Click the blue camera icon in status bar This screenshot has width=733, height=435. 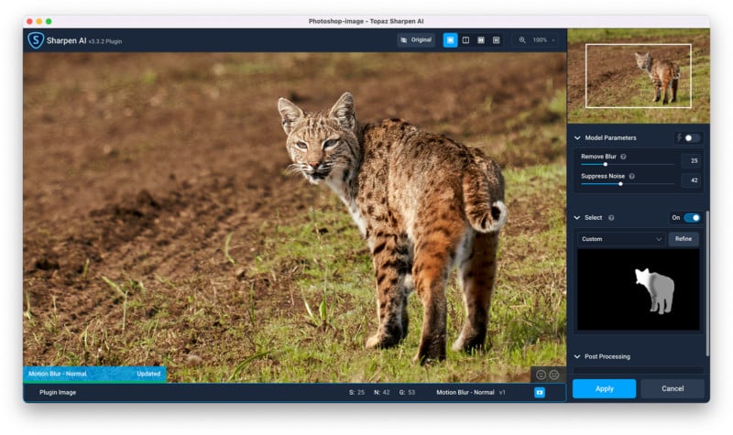(540, 393)
